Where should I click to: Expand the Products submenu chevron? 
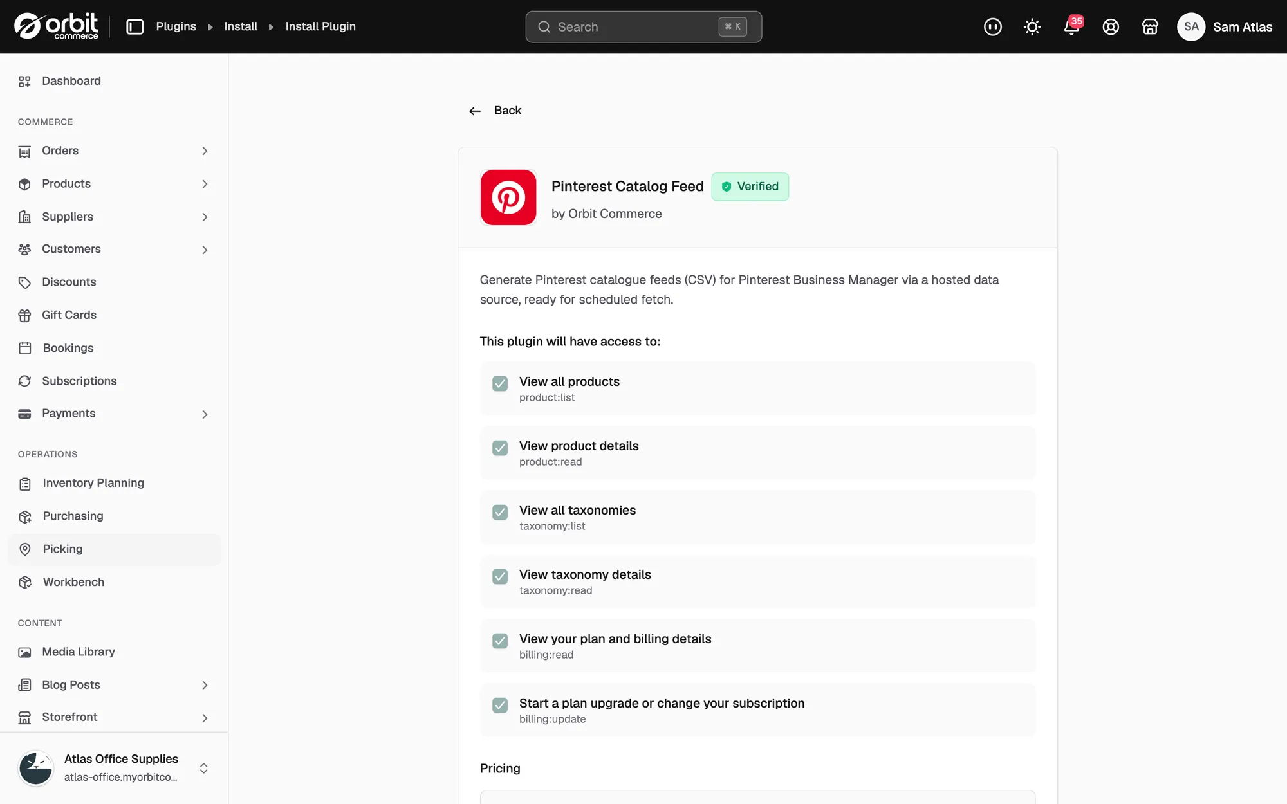pyautogui.click(x=205, y=184)
